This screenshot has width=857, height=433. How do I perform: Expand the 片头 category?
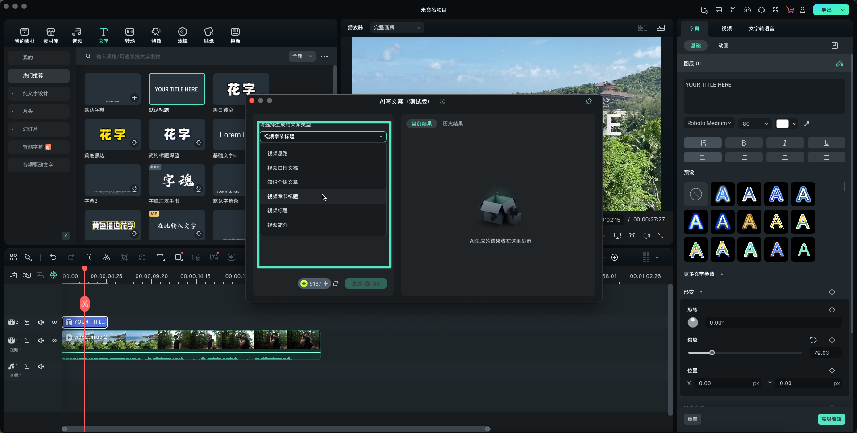[12, 111]
